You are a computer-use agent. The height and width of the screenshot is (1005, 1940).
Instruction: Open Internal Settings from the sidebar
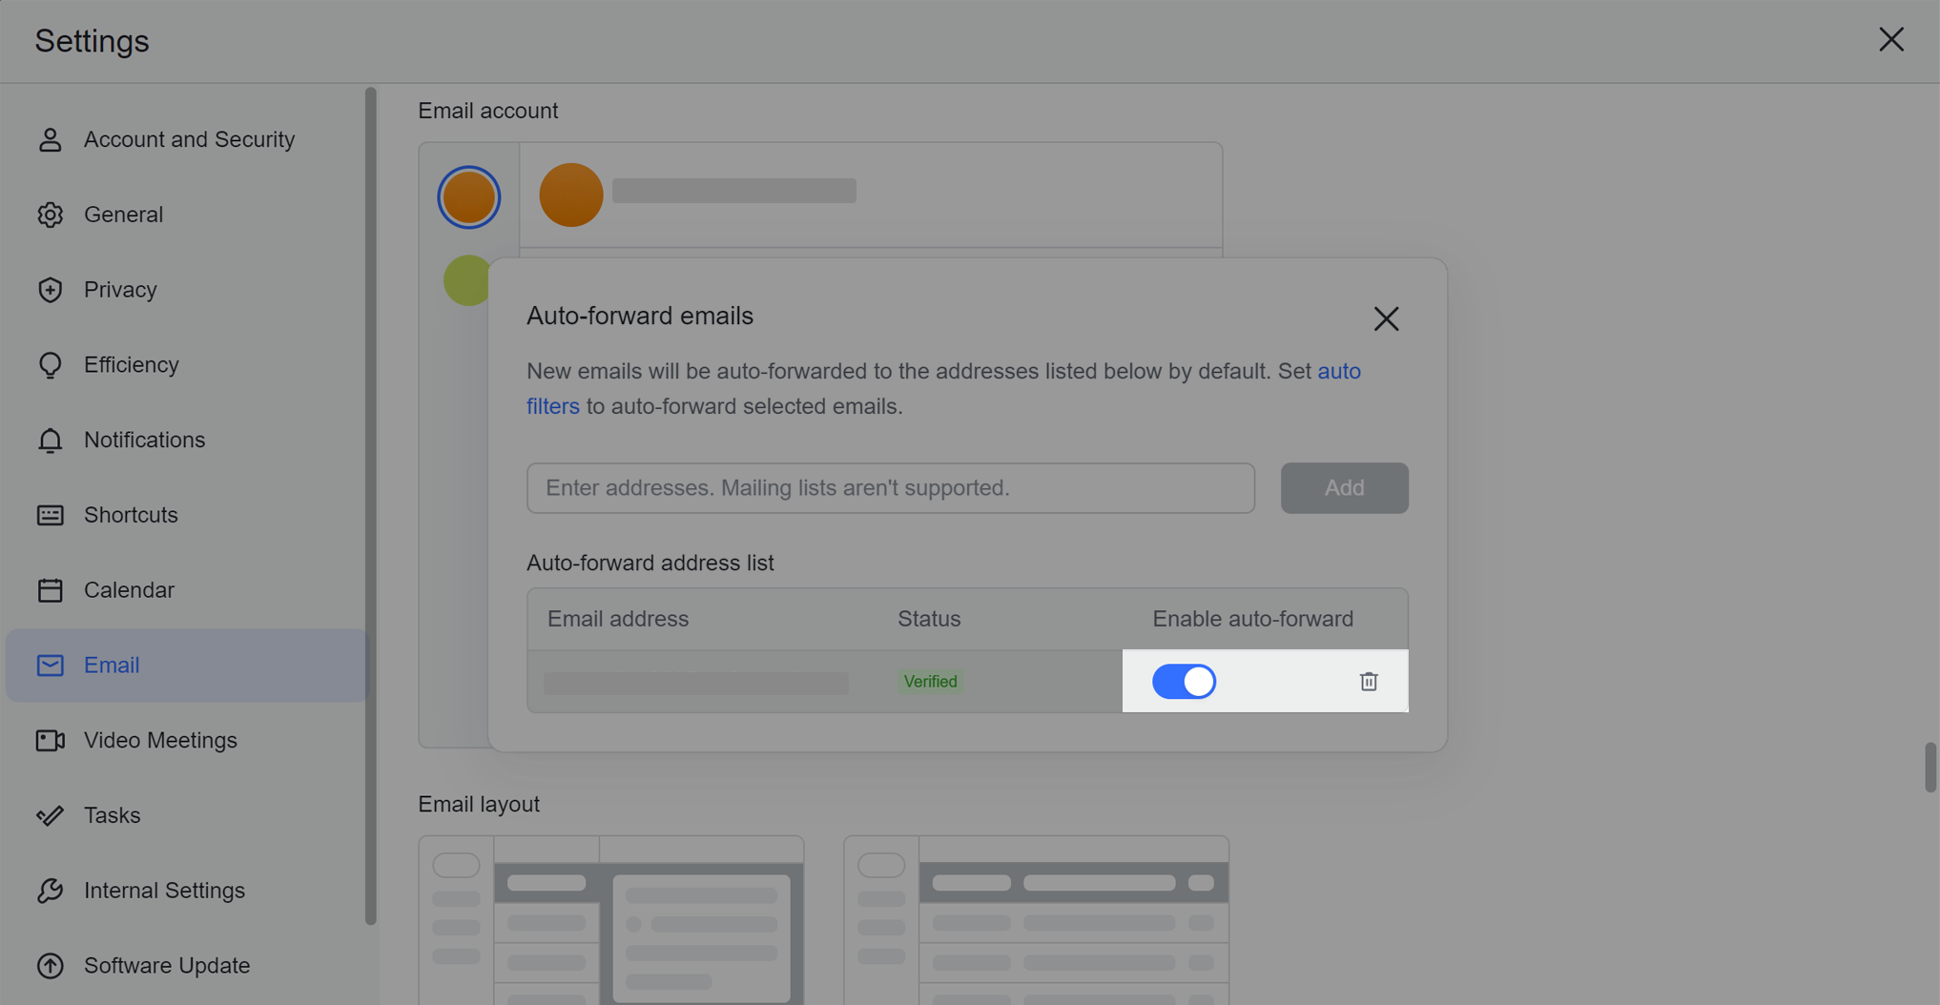point(50,890)
